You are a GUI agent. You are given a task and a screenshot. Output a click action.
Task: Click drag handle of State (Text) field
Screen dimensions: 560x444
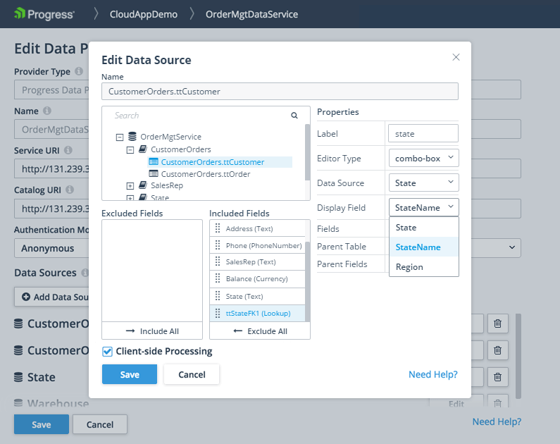(218, 296)
